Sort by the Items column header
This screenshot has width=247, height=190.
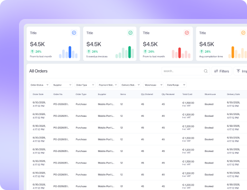(x=123, y=94)
